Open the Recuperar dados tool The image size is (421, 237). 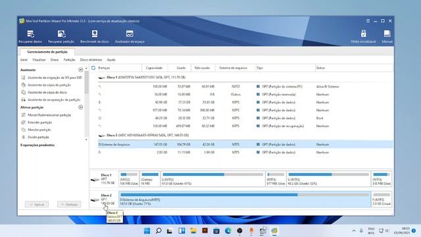pos(30,37)
